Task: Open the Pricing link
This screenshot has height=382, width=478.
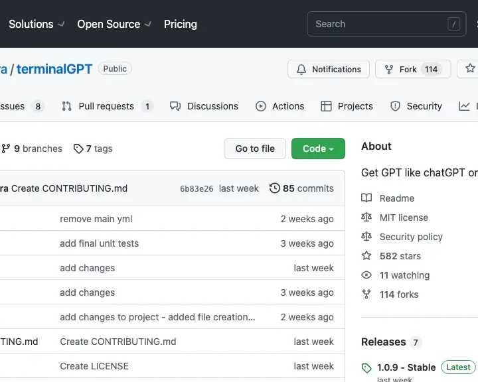Action: click(x=181, y=24)
